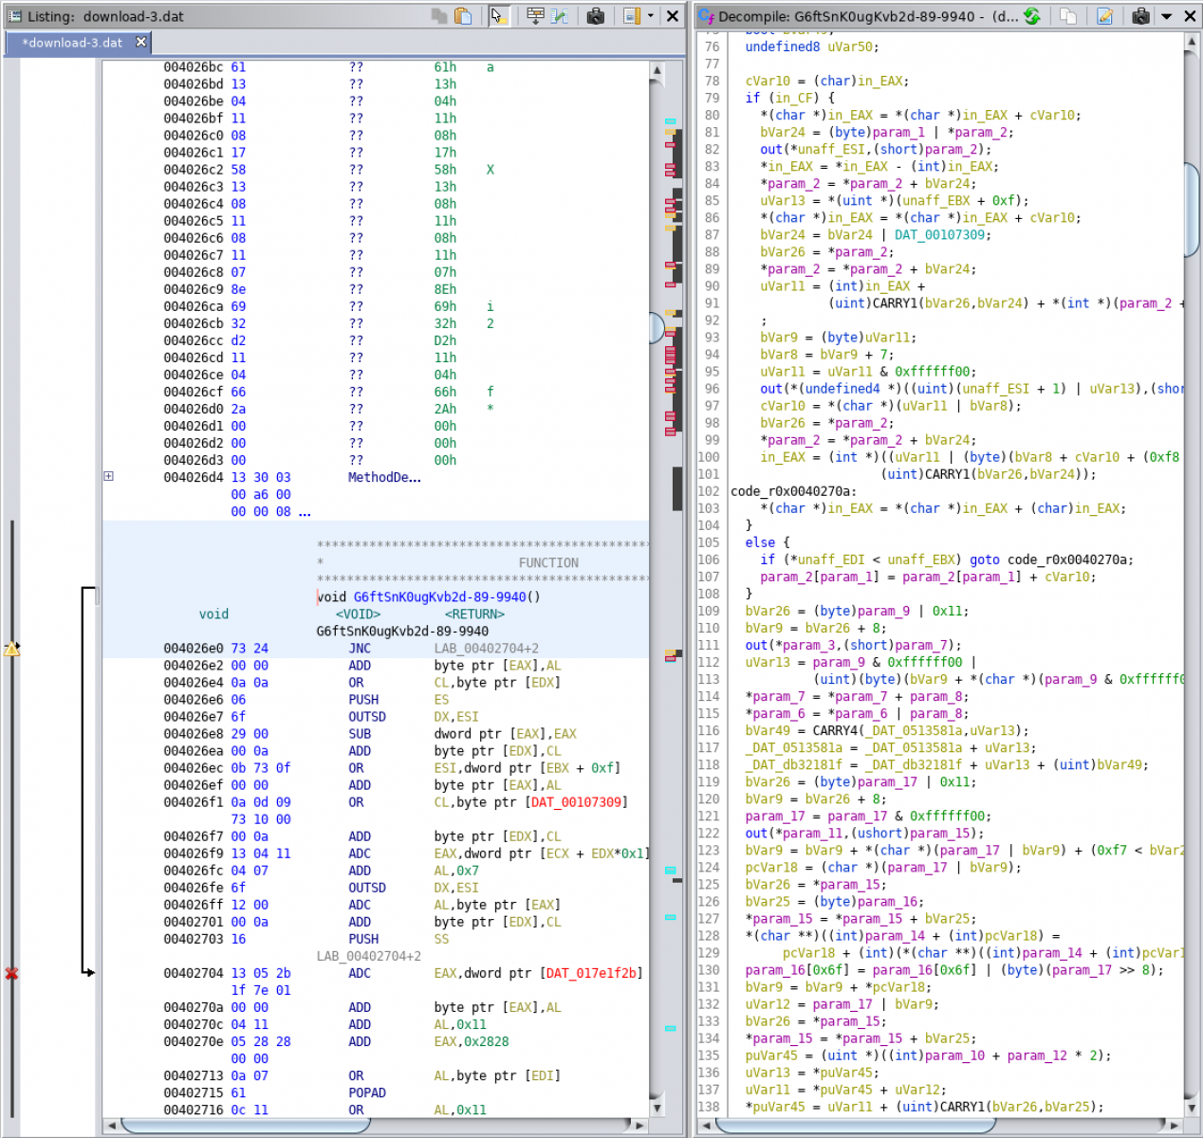Click the red X error marker in margin

click(x=11, y=974)
